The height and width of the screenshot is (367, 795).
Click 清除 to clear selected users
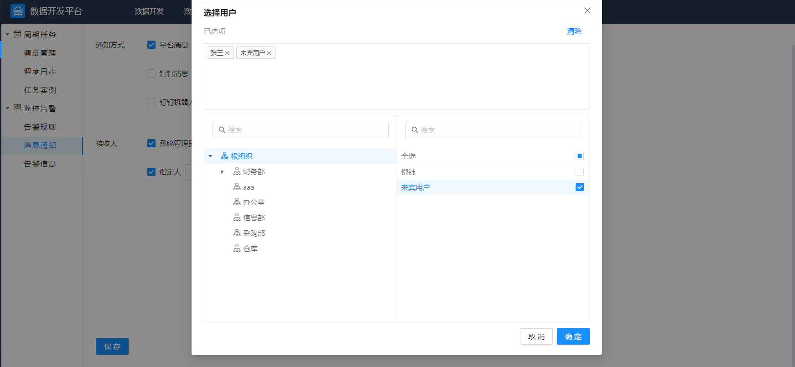click(574, 31)
